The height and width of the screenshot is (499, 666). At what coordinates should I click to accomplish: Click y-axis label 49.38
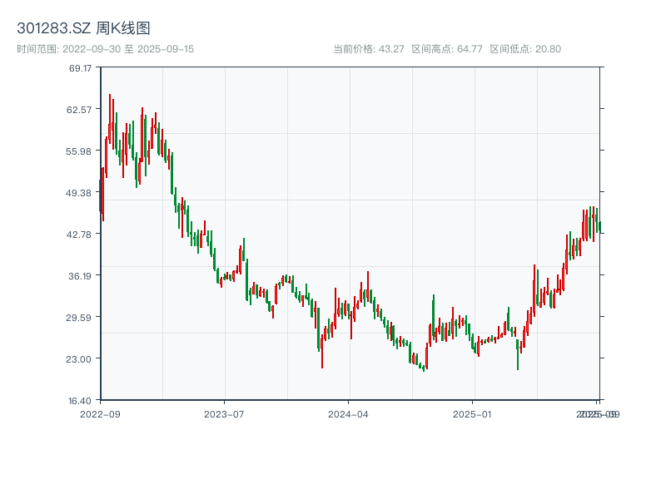coord(78,193)
